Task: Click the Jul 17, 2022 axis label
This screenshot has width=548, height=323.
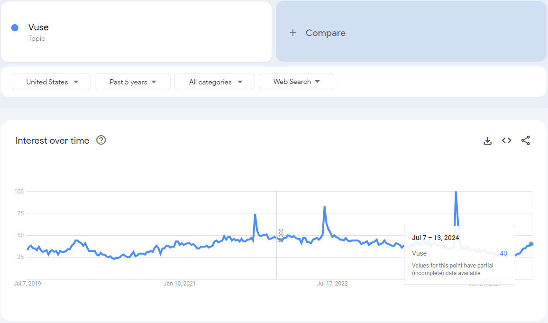Action: pyautogui.click(x=332, y=284)
